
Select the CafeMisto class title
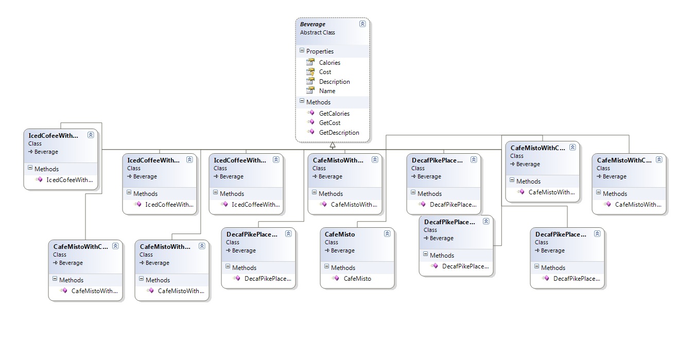[340, 234]
